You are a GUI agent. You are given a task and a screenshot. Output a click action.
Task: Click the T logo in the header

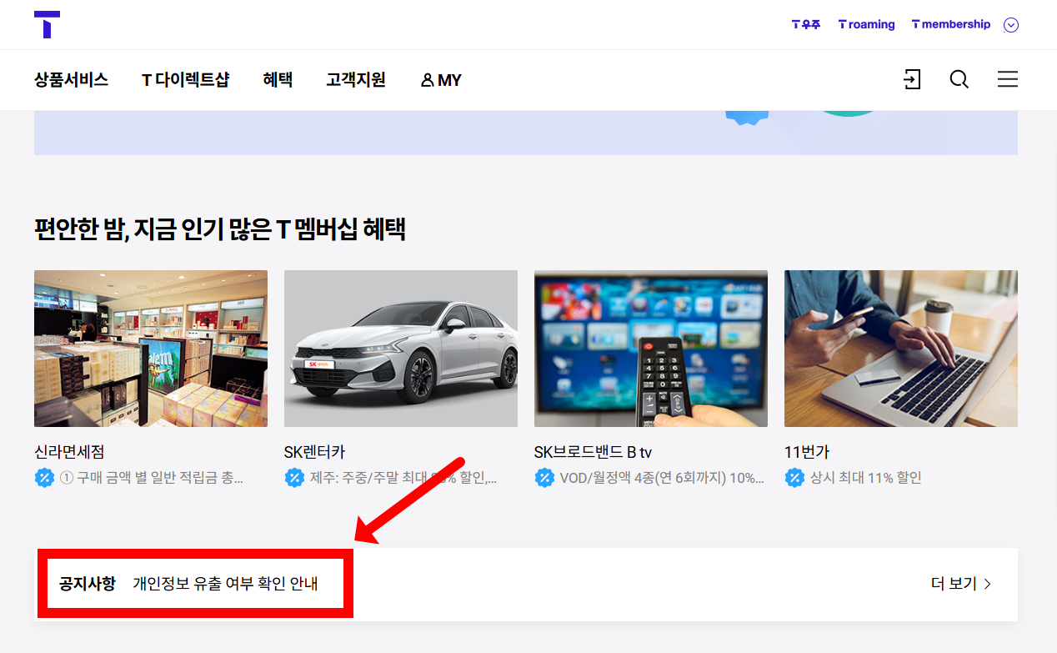48,24
